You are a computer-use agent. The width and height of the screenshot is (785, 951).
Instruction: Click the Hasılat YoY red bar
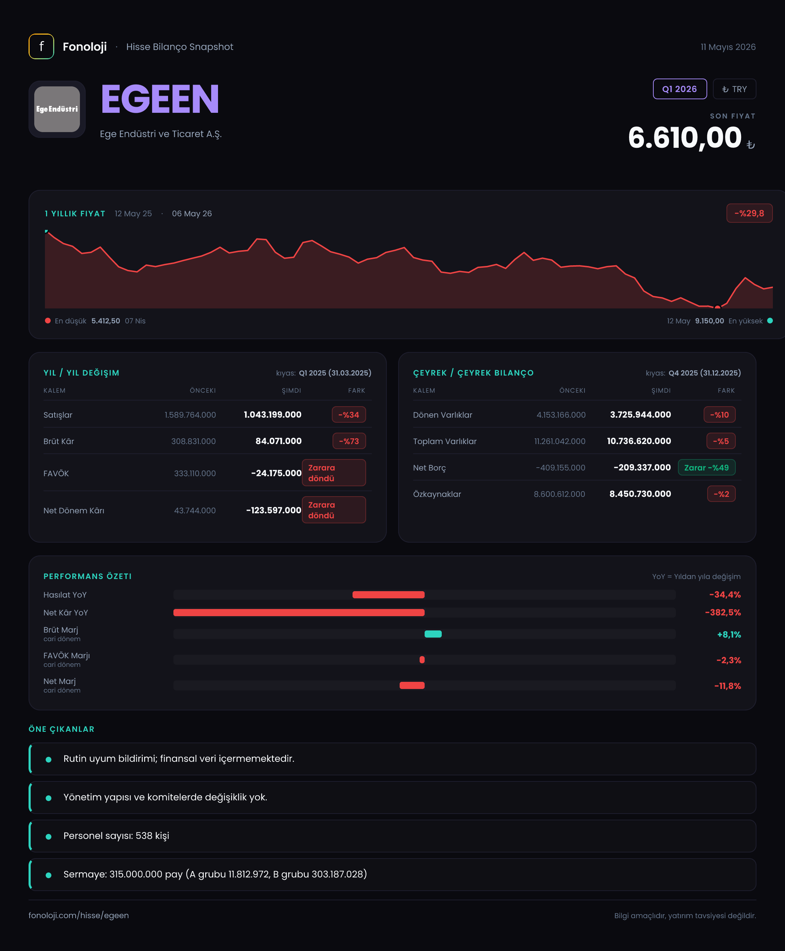(x=389, y=594)
